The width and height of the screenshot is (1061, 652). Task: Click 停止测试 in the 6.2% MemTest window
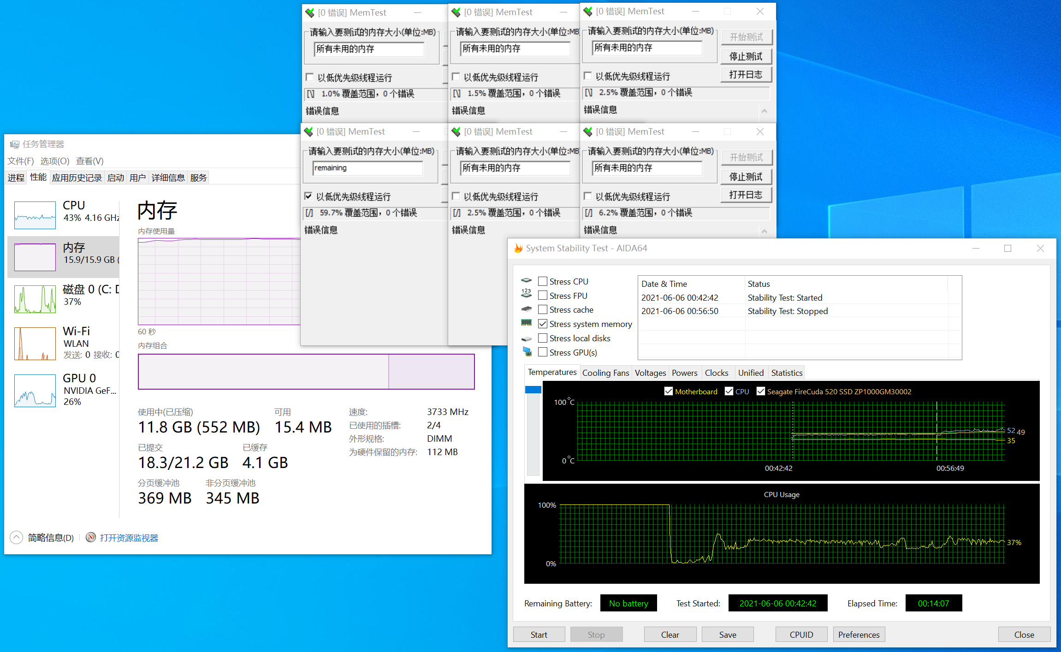[x=746, y=177]
